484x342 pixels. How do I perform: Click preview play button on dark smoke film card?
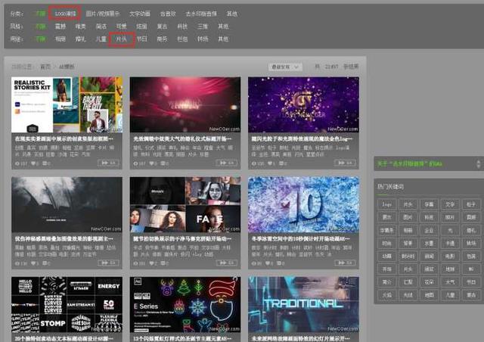click(108, 263)
